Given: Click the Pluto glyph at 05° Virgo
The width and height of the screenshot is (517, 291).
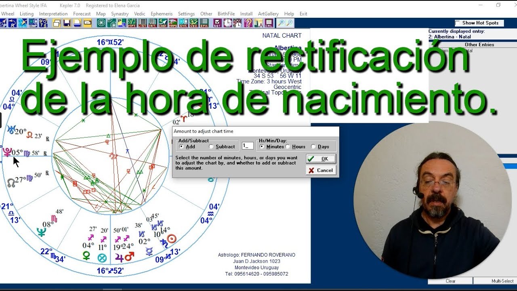Looking at the screenshot, I should click(x=7, y=152).
